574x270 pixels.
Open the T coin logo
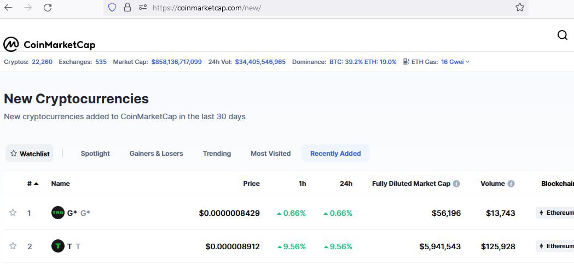tap(58, 246)
